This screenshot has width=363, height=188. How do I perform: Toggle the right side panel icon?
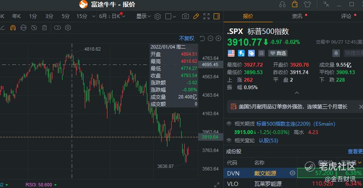click(217, 16)
